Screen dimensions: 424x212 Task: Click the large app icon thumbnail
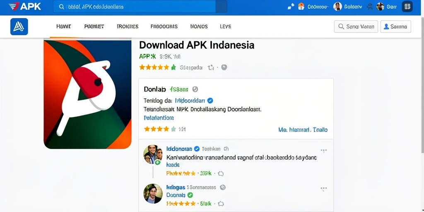pyautogui.click(x=88, y=94)
